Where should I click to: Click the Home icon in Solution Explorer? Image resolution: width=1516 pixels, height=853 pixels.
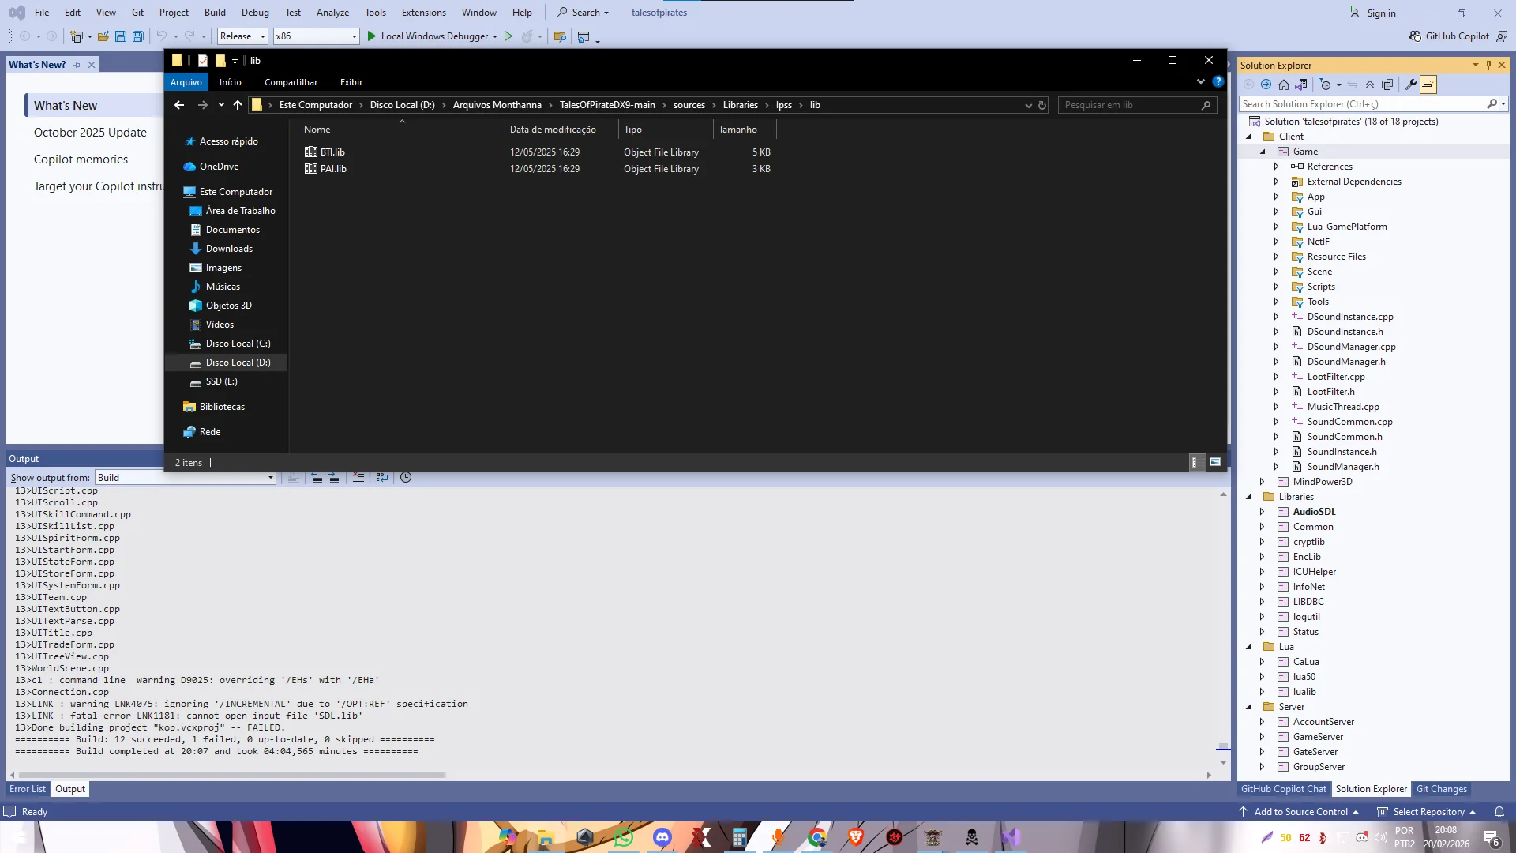(1284, 85)
